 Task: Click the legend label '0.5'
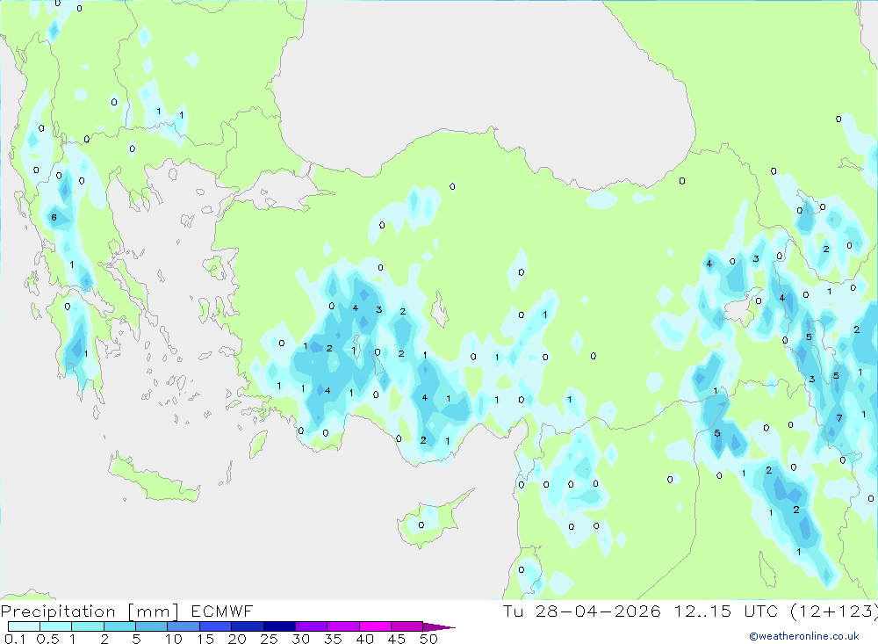[47, 639]
